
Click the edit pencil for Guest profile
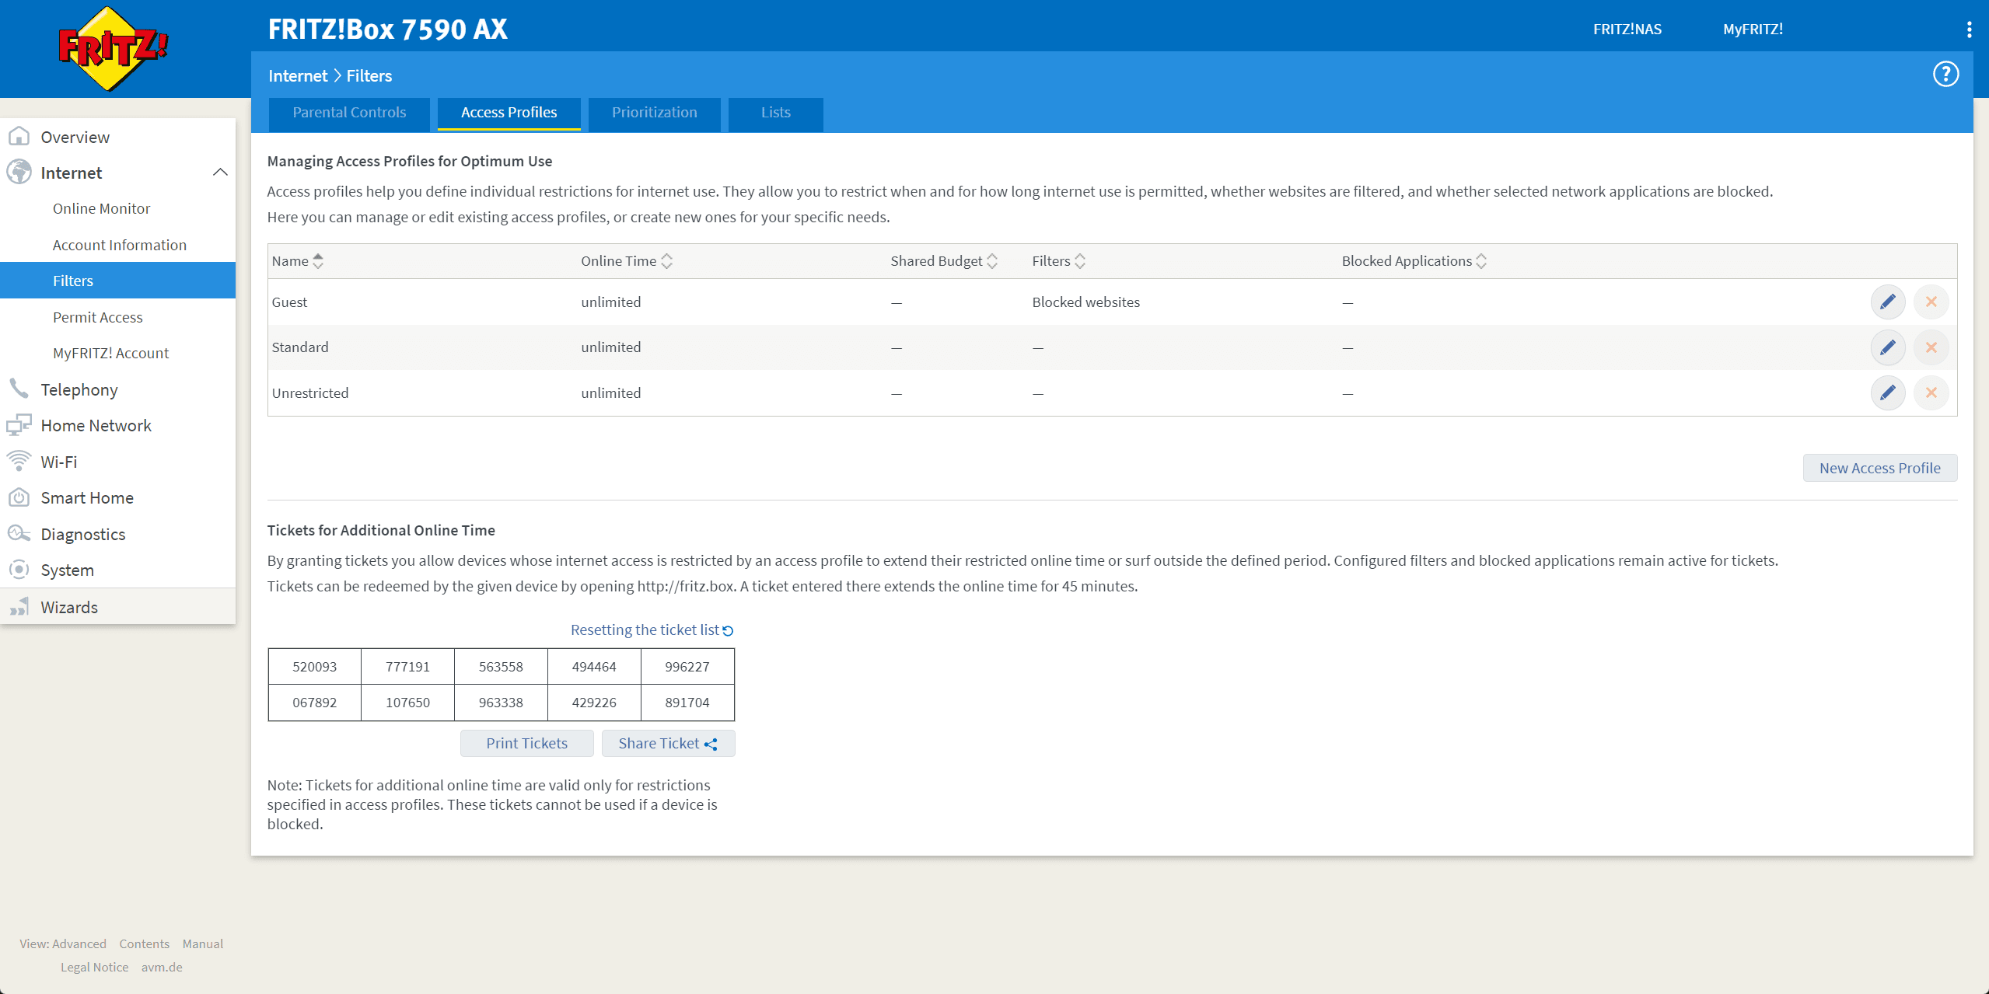(1887, 302)
